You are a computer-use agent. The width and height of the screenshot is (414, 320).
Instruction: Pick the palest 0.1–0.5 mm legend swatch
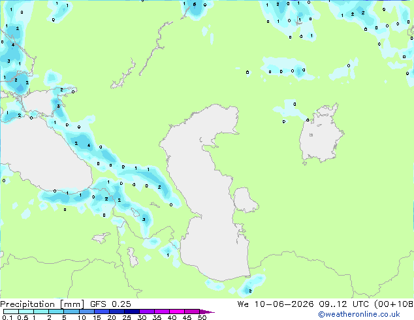coord(11,312)
